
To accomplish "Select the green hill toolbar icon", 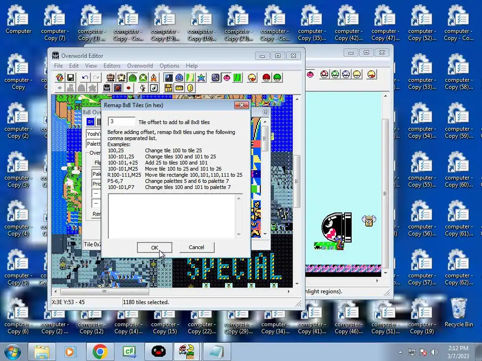I will pyautogui.click(x=132, y=78).
